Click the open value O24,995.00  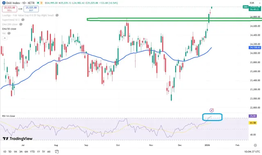[51, 3]
